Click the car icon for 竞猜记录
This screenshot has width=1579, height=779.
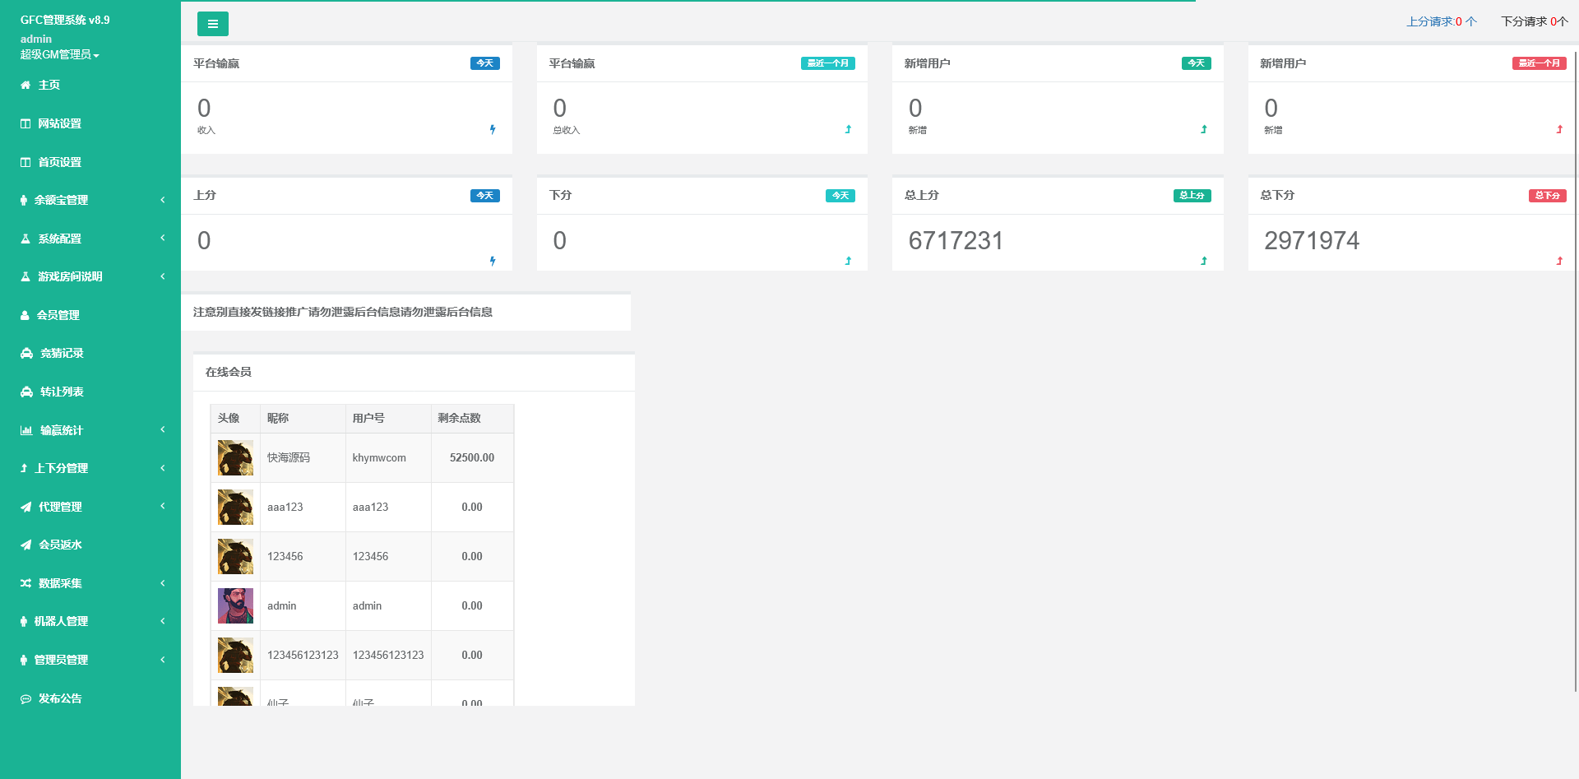[26, 353]
